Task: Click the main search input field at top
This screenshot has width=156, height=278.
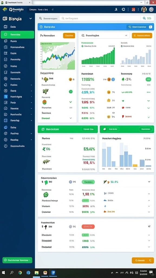Action: (x=100, y=18)
